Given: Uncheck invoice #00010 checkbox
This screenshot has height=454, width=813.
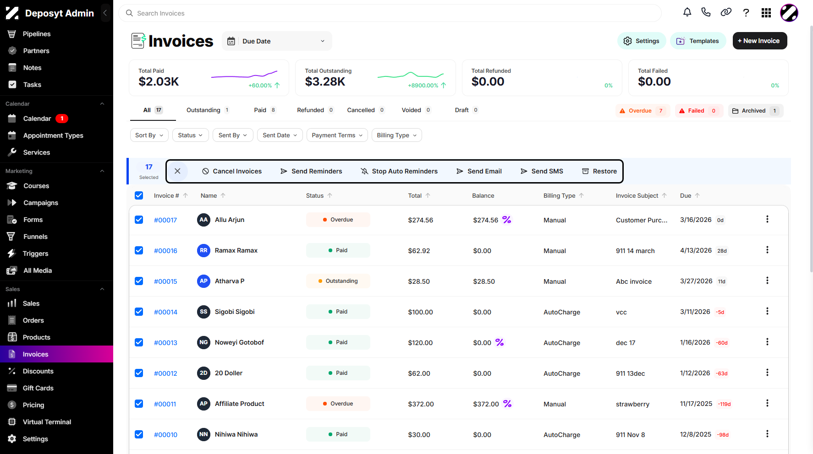Looking at the screenshot, I should point(139,434).
